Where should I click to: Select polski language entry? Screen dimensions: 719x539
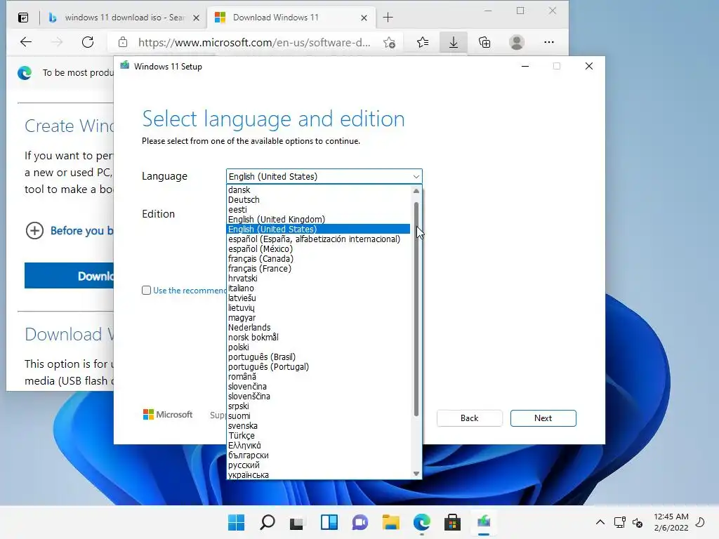[319, 347]
